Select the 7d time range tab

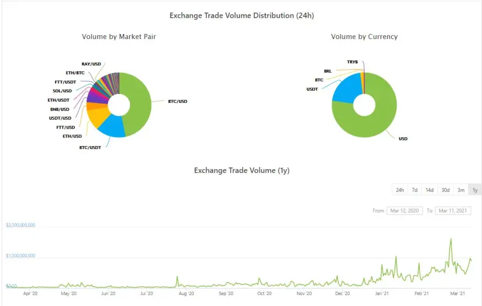pyautogui.click(x=414, y=190)
